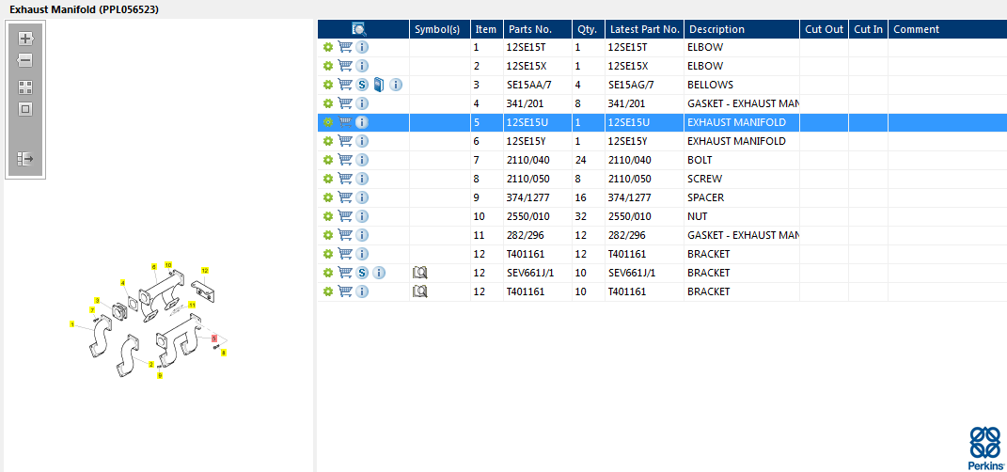Add ELBOW 12SE15X to the cart
The height and width of the screenshot is (472, 1007).
click(x=345, y=66)
